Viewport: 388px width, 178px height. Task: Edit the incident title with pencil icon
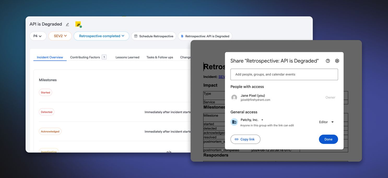pyautogui.click(x=67, y=24)
